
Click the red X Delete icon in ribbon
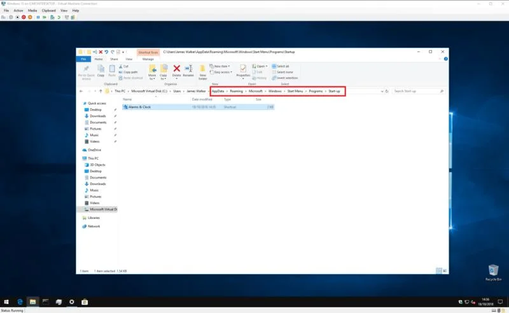(x=177, y=69)
